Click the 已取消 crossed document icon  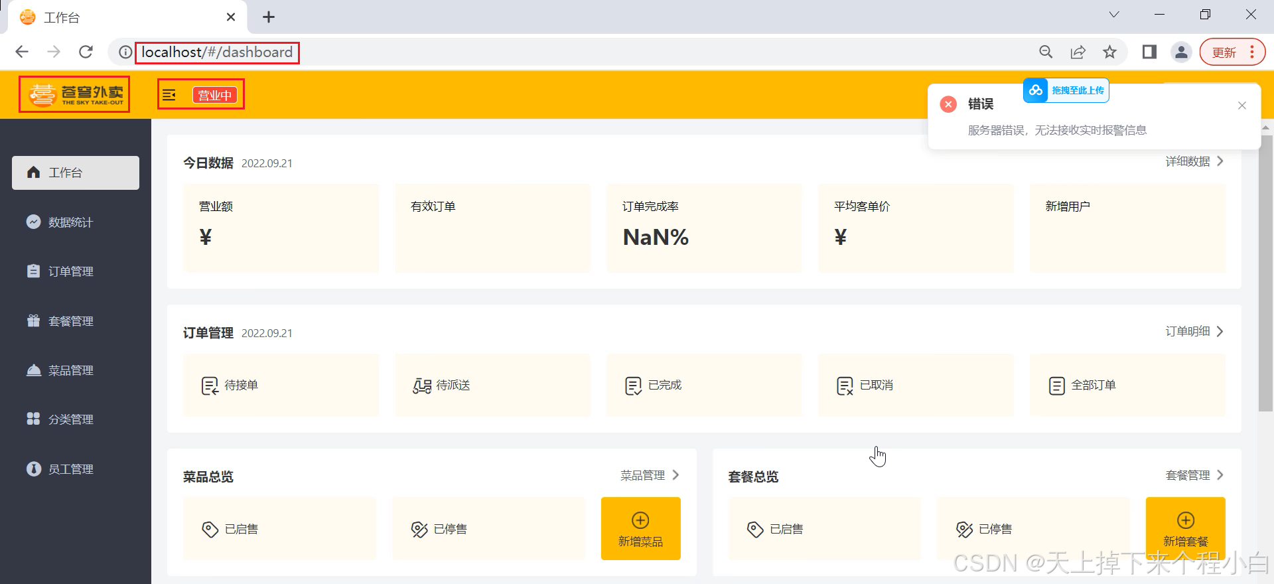tap(845, 386)
